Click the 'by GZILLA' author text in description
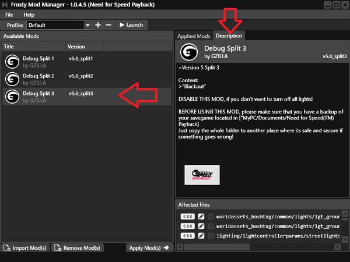 point(216,56)
